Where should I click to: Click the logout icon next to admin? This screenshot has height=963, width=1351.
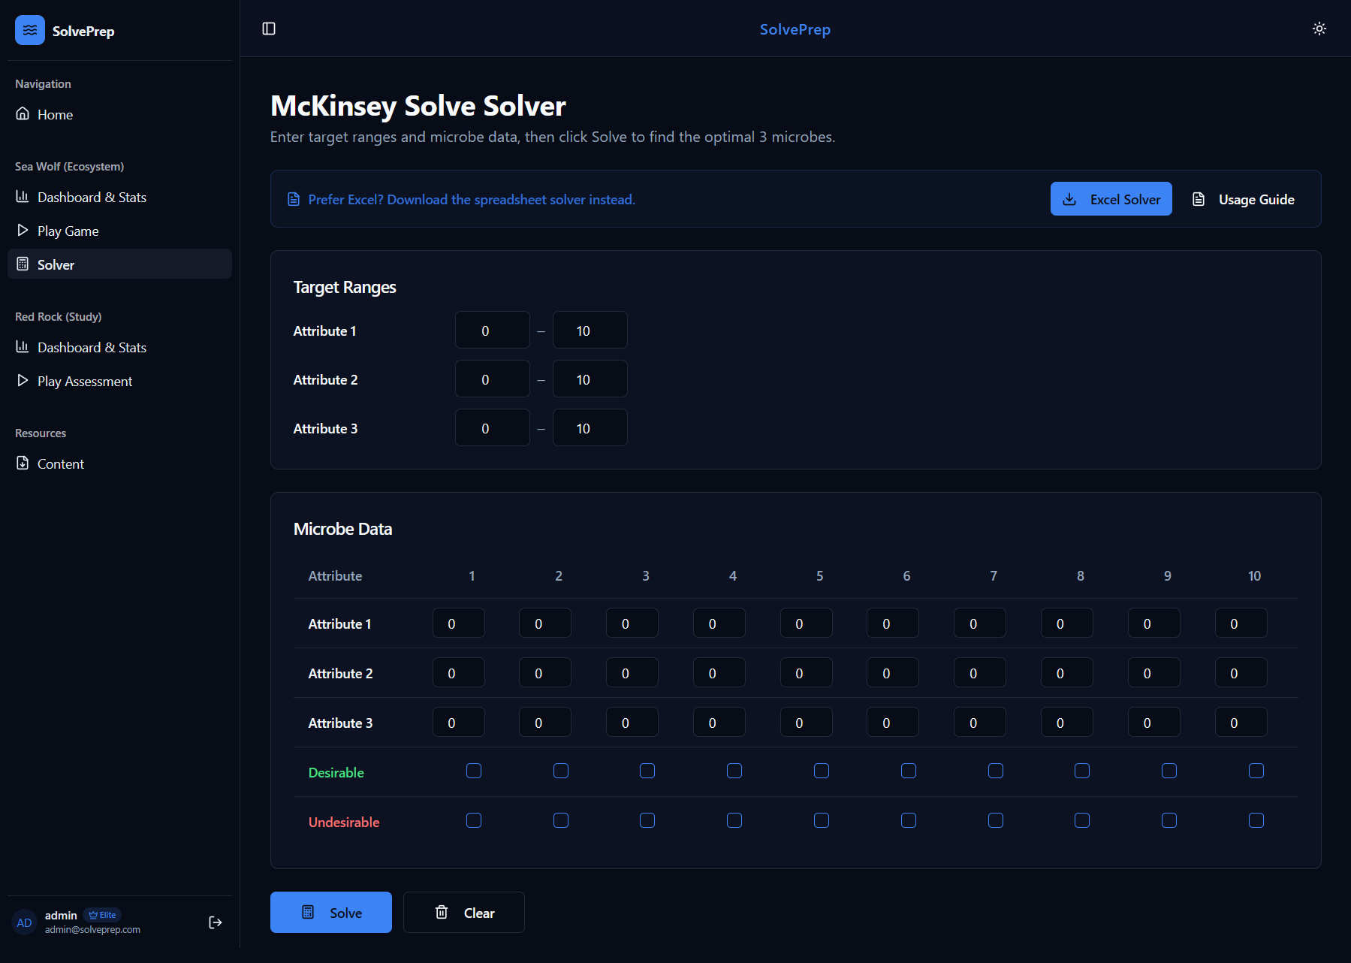(215, 922)
